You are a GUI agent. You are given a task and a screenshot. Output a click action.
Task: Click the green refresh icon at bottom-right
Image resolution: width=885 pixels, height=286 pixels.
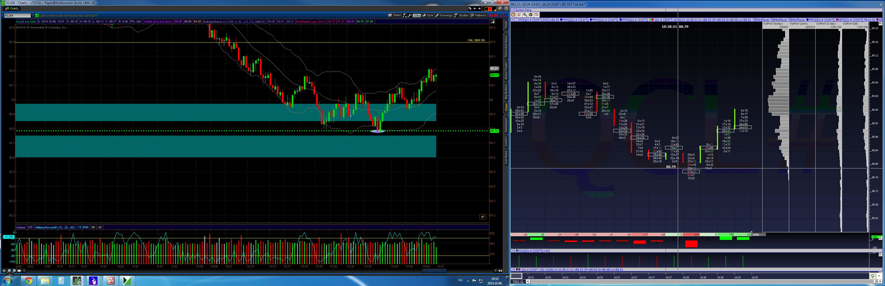(x=872, y=276)
